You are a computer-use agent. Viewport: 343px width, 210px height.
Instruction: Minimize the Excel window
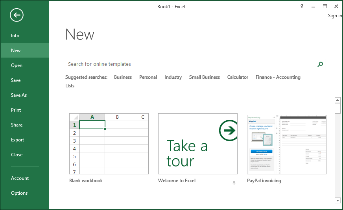coord(313,7)
